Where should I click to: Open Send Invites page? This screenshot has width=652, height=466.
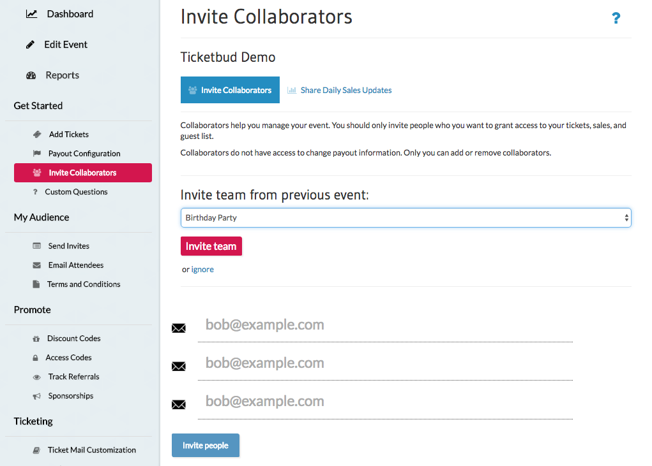pos(68,245)
